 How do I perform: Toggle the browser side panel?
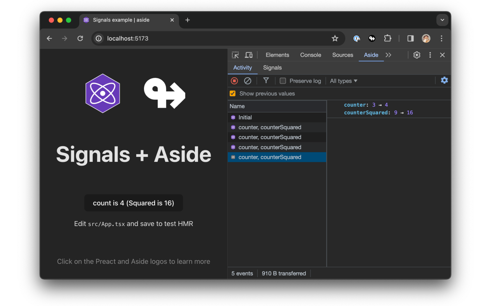[x=410, y=38]
